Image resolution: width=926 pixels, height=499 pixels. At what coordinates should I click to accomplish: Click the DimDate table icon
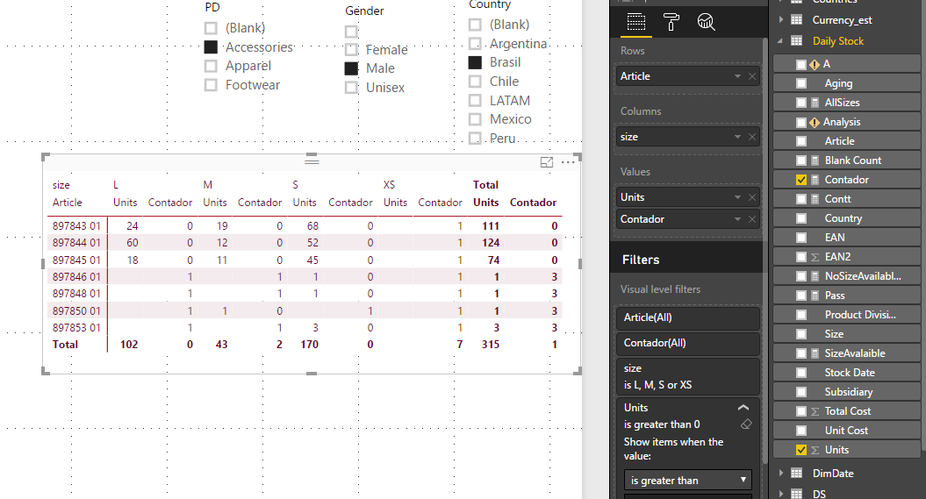point(797,473)
